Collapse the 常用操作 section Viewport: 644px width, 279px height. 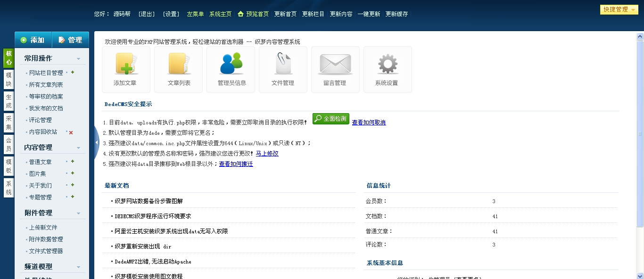click(79, 59)
